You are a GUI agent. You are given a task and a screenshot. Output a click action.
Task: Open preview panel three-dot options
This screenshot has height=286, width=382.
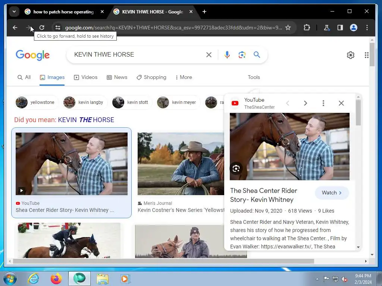(323, 103)
